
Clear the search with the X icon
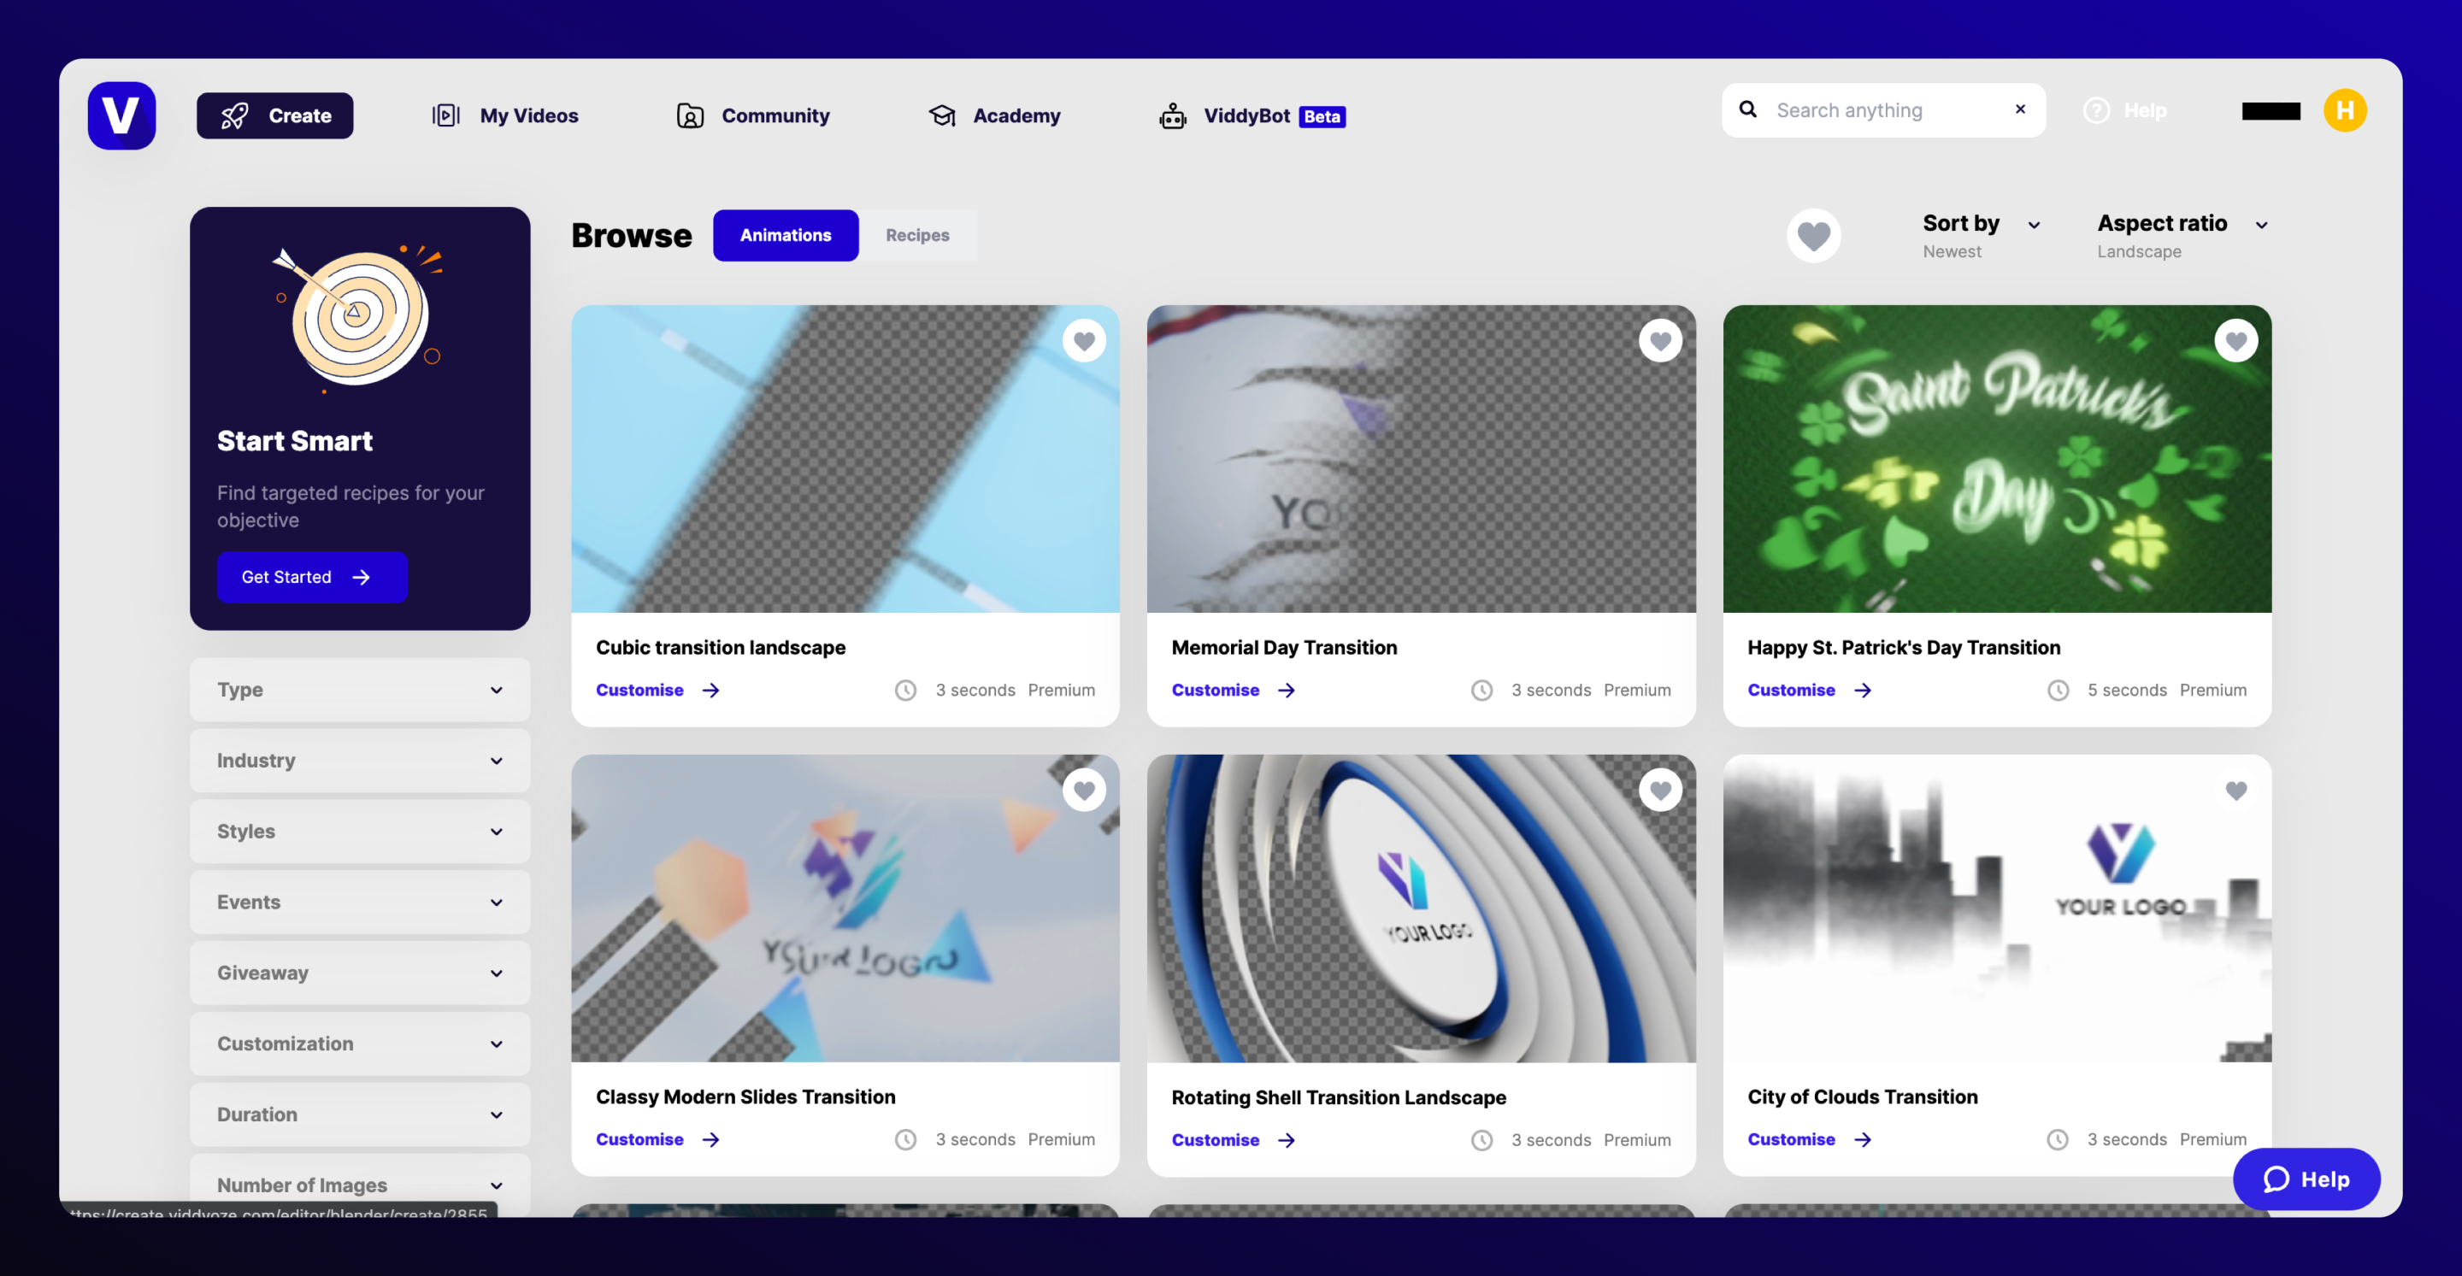[x=2020, y=109]
